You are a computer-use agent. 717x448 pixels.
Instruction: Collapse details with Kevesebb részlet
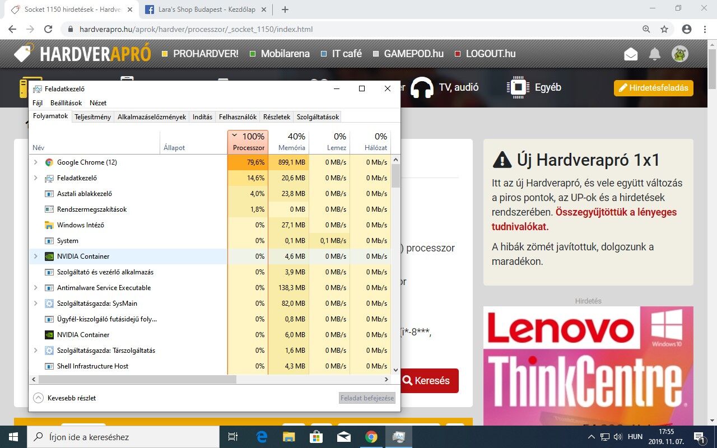(x=64, y=398)
